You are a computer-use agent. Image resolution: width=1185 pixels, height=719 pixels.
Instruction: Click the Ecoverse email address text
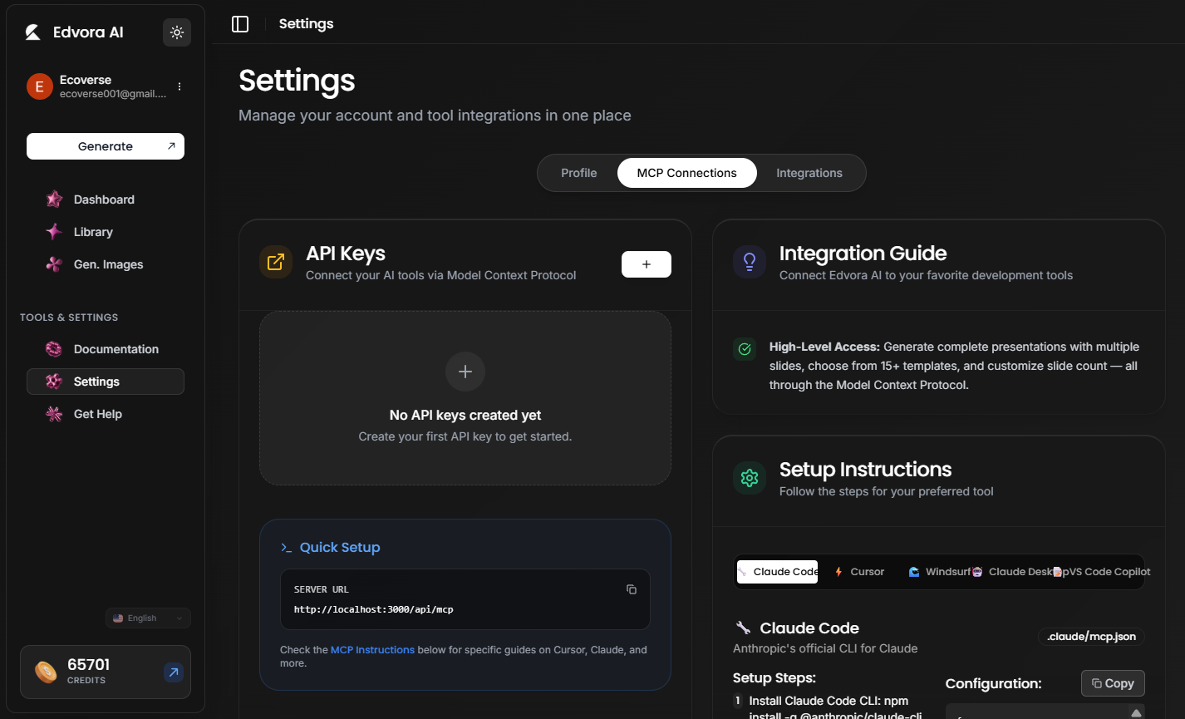coord(113,94)
